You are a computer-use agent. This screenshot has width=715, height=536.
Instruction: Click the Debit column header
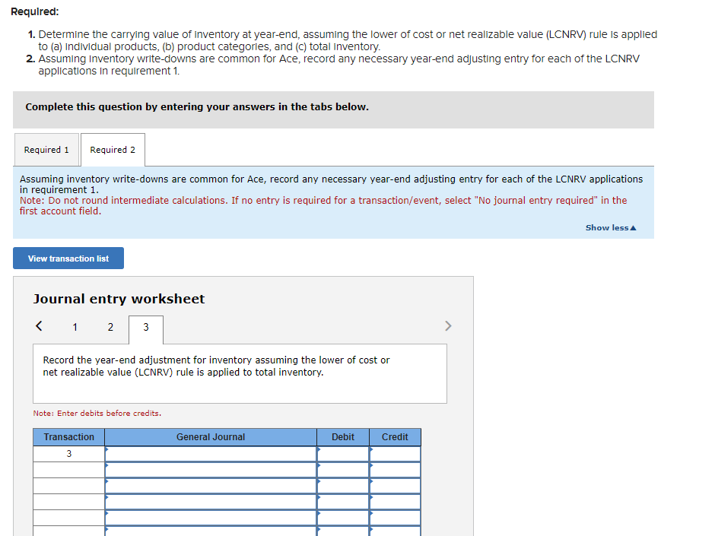coord(343,437)
